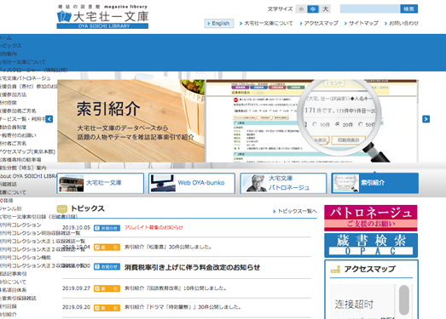This screenshot has height=319, width=446.
Task: Click the map icon beside アクセスマップ heading
Action: tap(335, 270)
